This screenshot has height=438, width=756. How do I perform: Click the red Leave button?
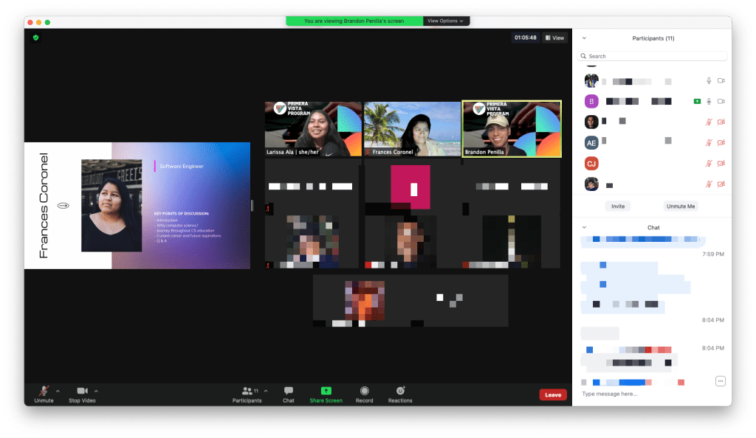pyautogui.click(x=553, y=394)
